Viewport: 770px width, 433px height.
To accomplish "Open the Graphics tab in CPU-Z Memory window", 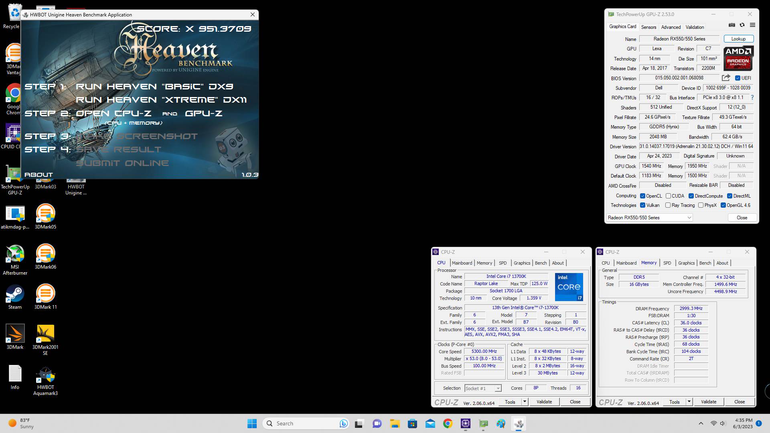I will click(x=686, y=263).
